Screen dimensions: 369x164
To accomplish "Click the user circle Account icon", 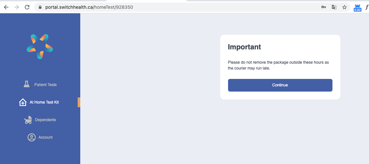I will click(x=32, y=137).
